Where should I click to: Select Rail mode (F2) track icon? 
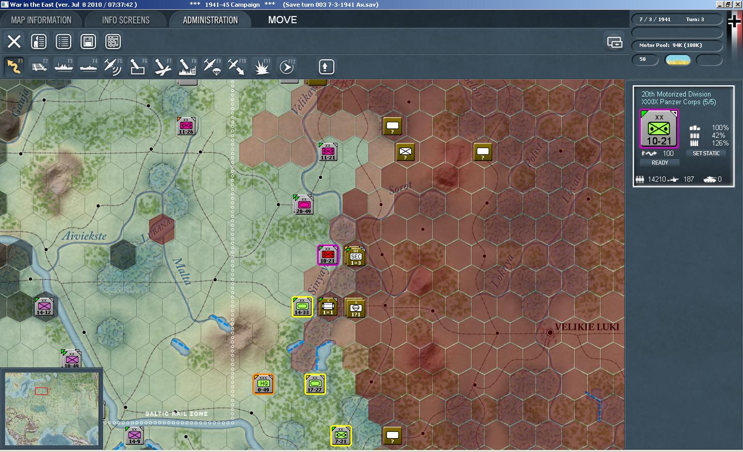tap(39, 67)
